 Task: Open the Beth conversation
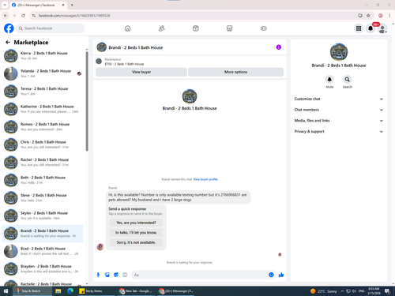[43, 180]
